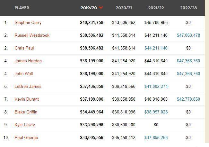This screenshot has height=147, width=209.
Task: Click Westbrook's $47,063,478 option salary
Action: pos(188,35)
